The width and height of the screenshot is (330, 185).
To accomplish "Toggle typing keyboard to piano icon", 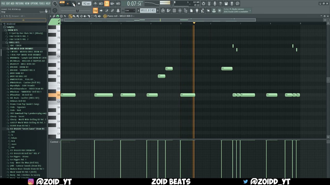I will pyautogui.click(x=95, y=11).
